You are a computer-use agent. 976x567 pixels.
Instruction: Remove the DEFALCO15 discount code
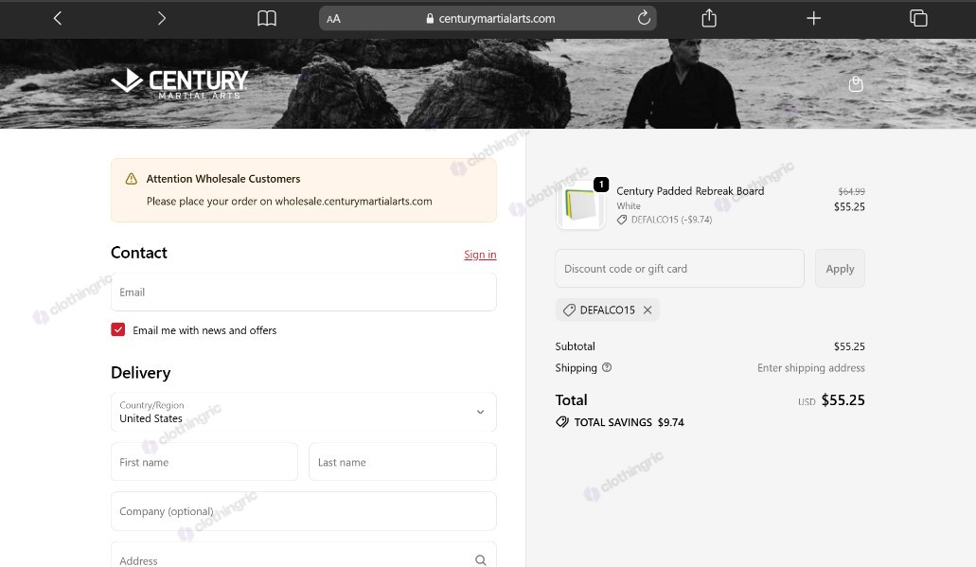[x=648, y=310]
